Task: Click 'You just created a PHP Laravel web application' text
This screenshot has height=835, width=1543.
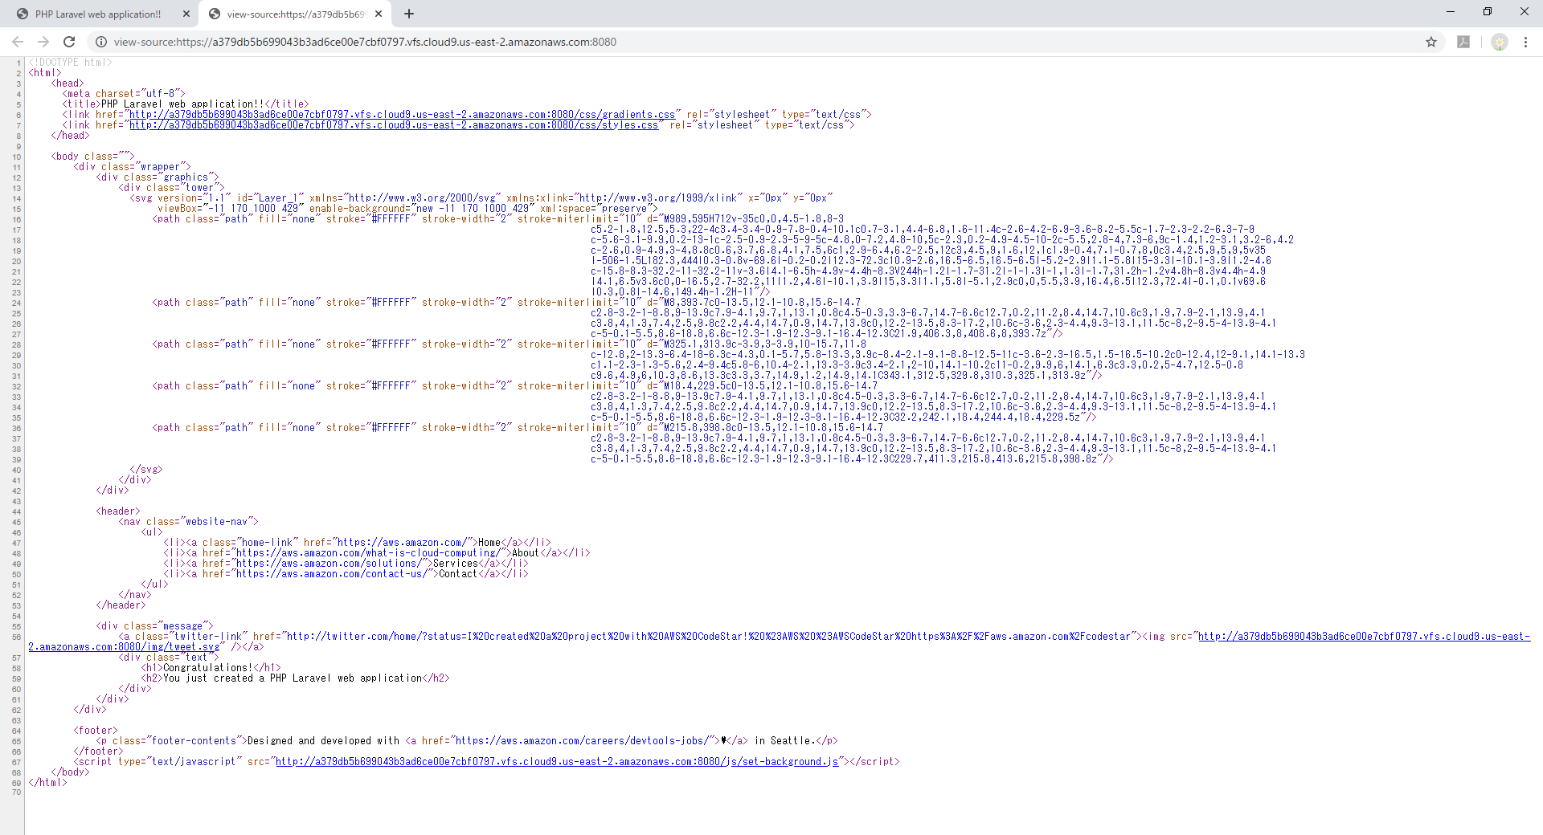Action: (293, 678)
